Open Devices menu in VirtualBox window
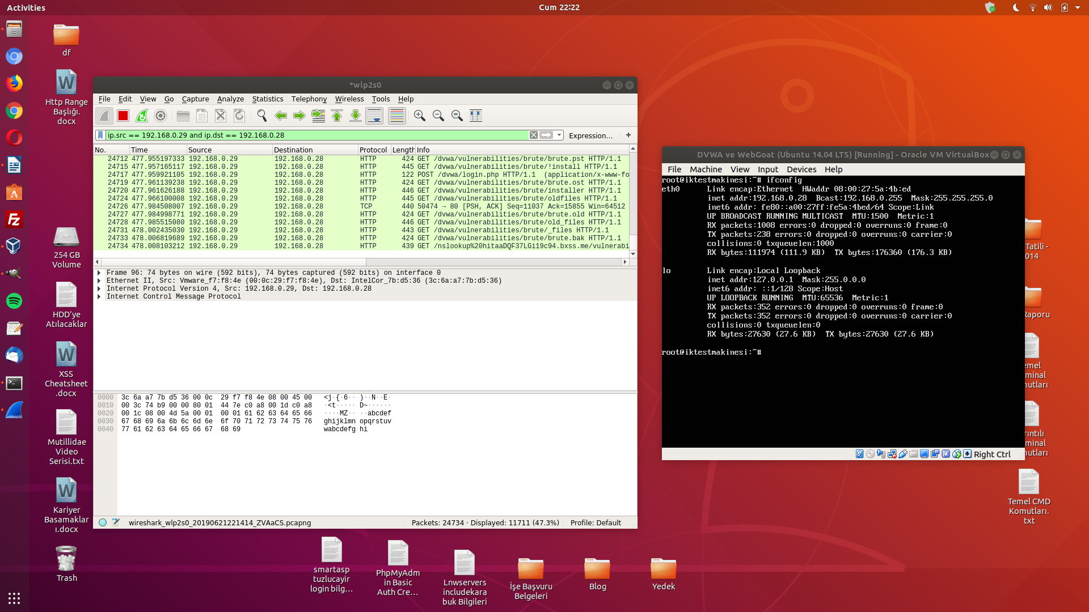Viewport: 1089px width, 612px height. 801,169
